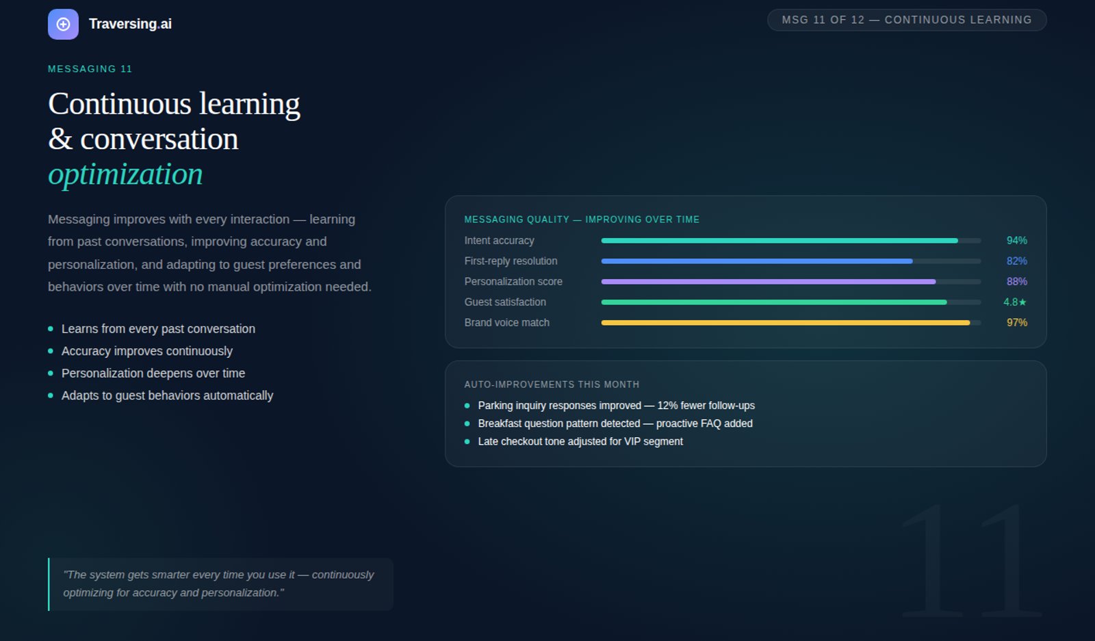Click the Personalization score label

point(513,282)
